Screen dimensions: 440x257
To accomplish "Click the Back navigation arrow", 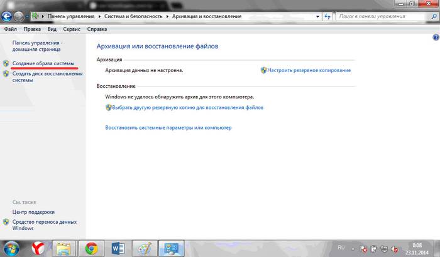I will pyautogui.click(x=7, y=15).
